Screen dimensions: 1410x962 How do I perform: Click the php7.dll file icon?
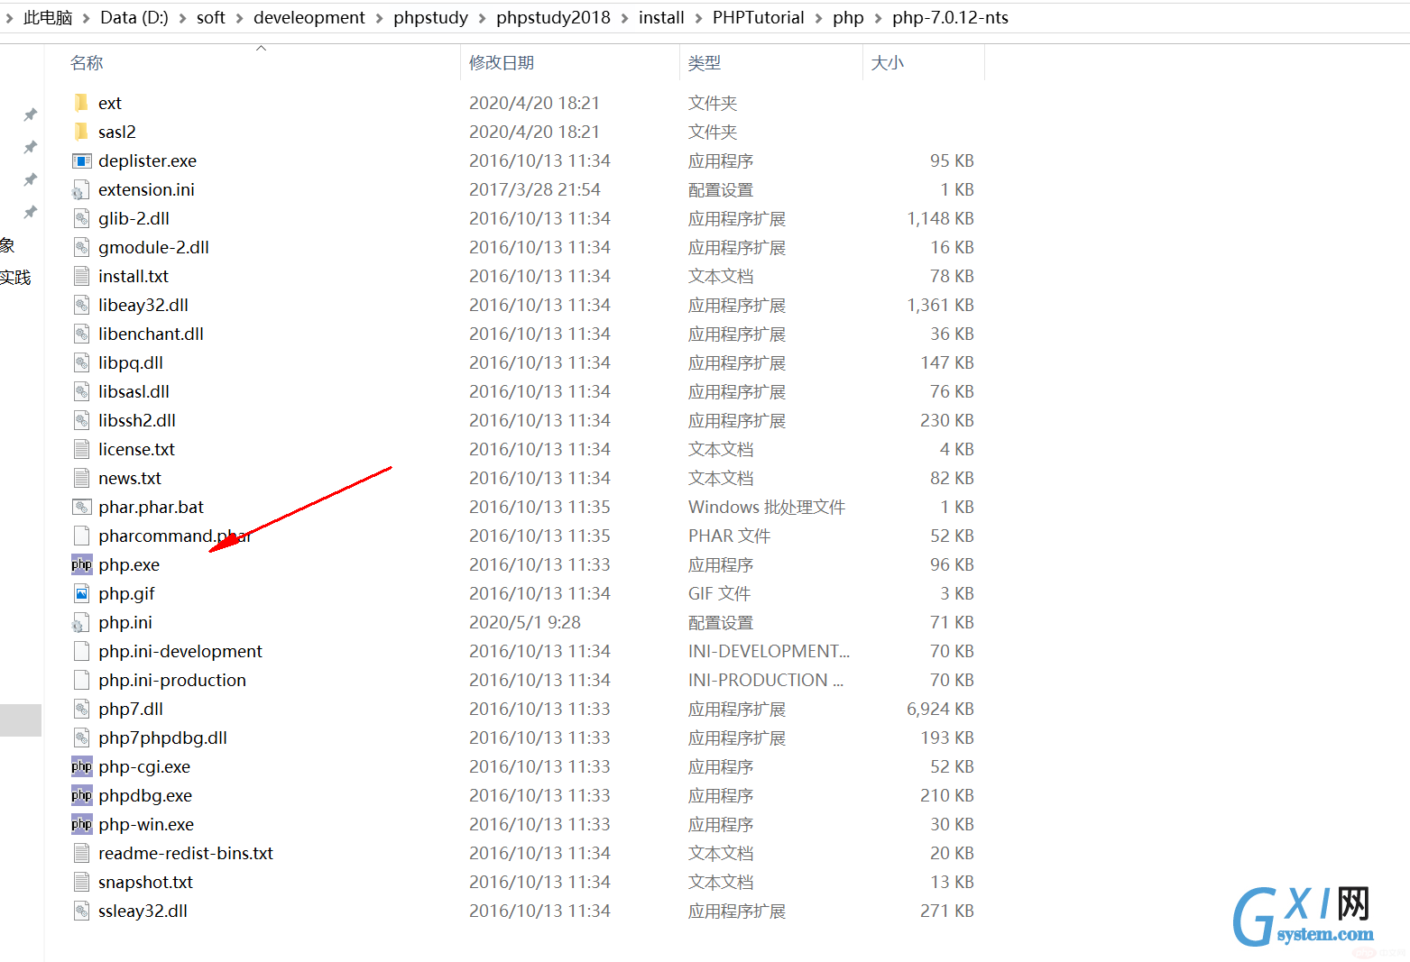[x=81, y=709]
